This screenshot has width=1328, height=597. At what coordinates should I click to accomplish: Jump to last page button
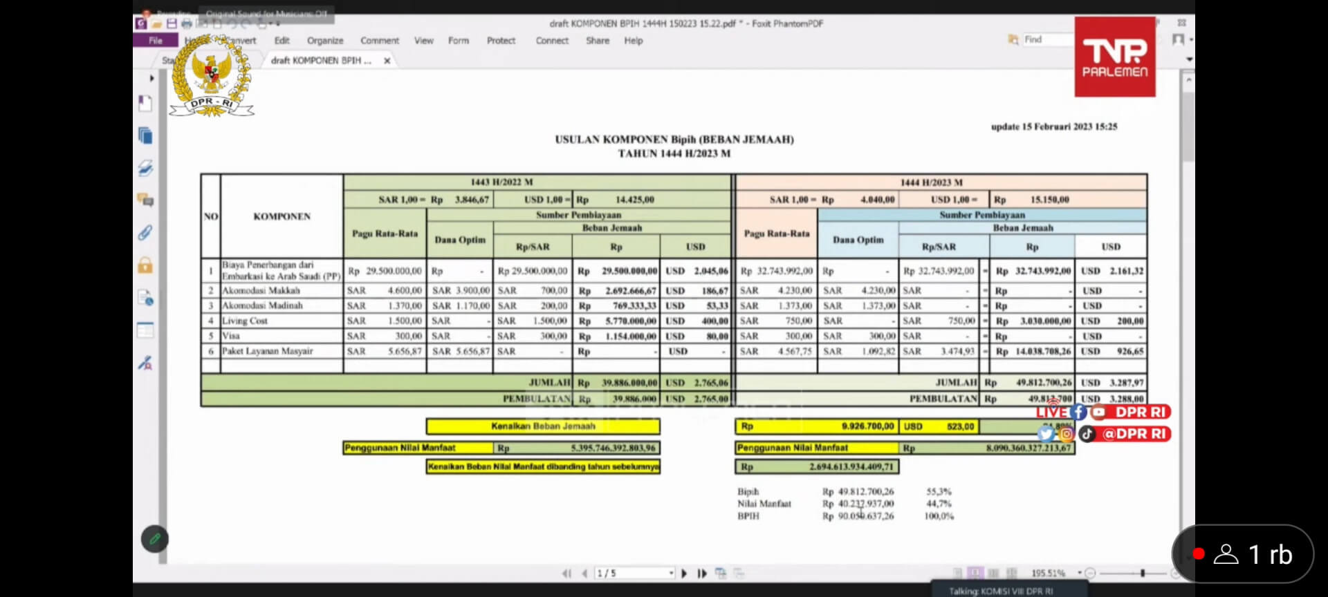tap(702, 574)
